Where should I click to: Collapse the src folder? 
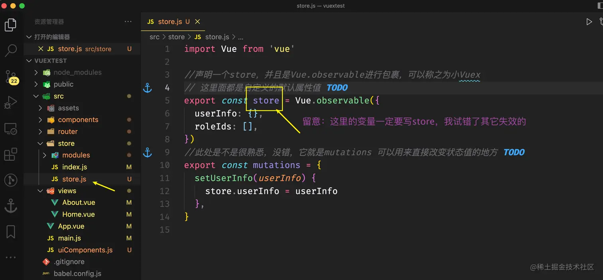coord(36,96)
